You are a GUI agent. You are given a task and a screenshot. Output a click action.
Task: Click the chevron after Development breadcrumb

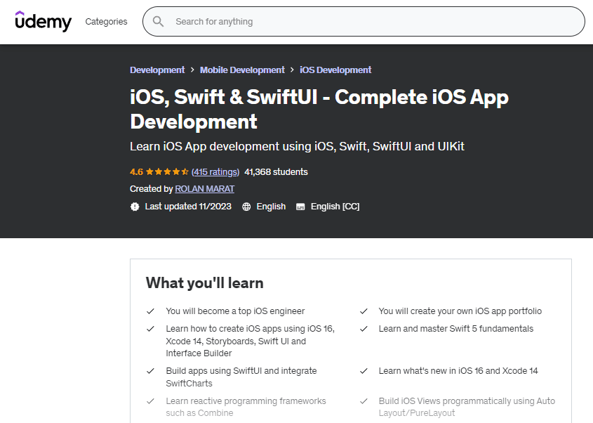coord(192,70)
